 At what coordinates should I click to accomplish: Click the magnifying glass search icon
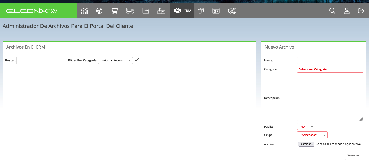(x=332, y=11)
